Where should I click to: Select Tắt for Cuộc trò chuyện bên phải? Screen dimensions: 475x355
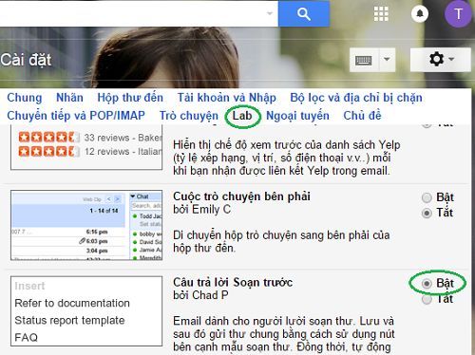(x=427, y=214)
